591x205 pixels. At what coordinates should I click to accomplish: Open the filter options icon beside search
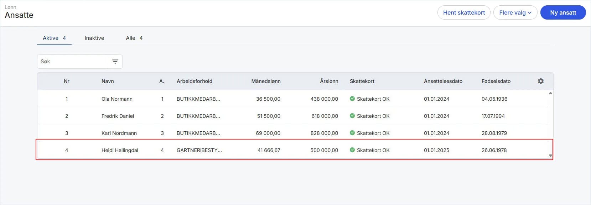[115, 62]
